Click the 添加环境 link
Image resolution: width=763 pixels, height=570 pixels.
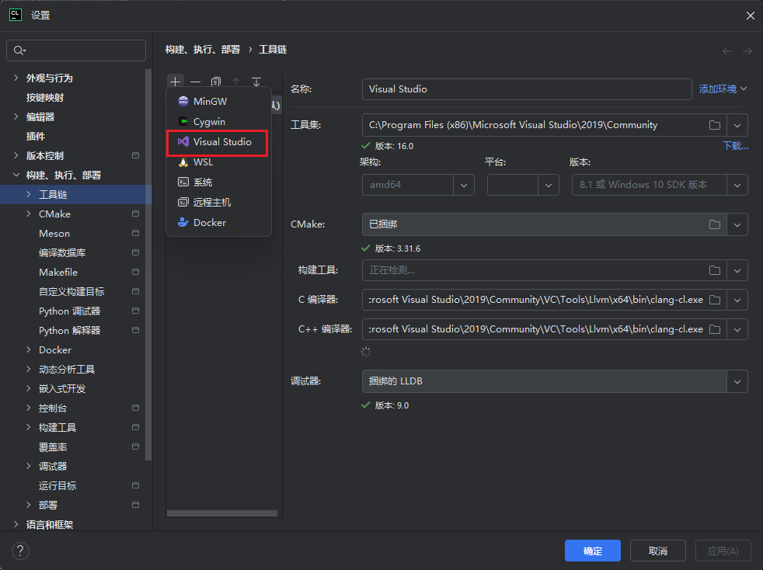723,89
